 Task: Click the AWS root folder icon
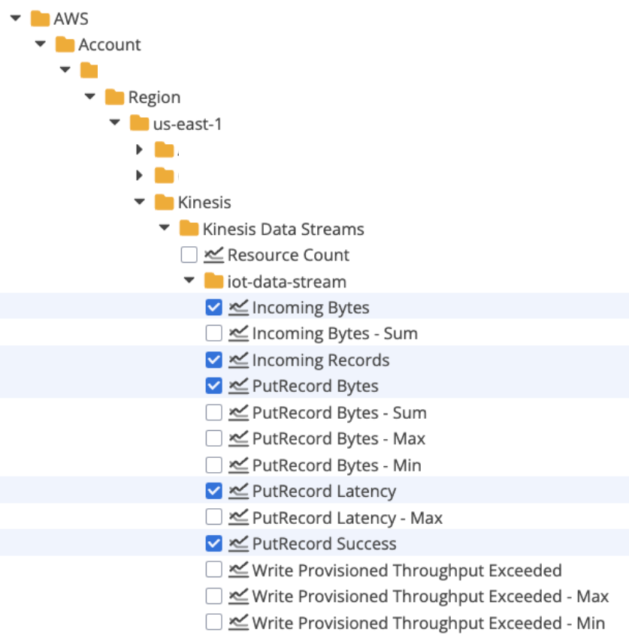(x=41, y=18)
